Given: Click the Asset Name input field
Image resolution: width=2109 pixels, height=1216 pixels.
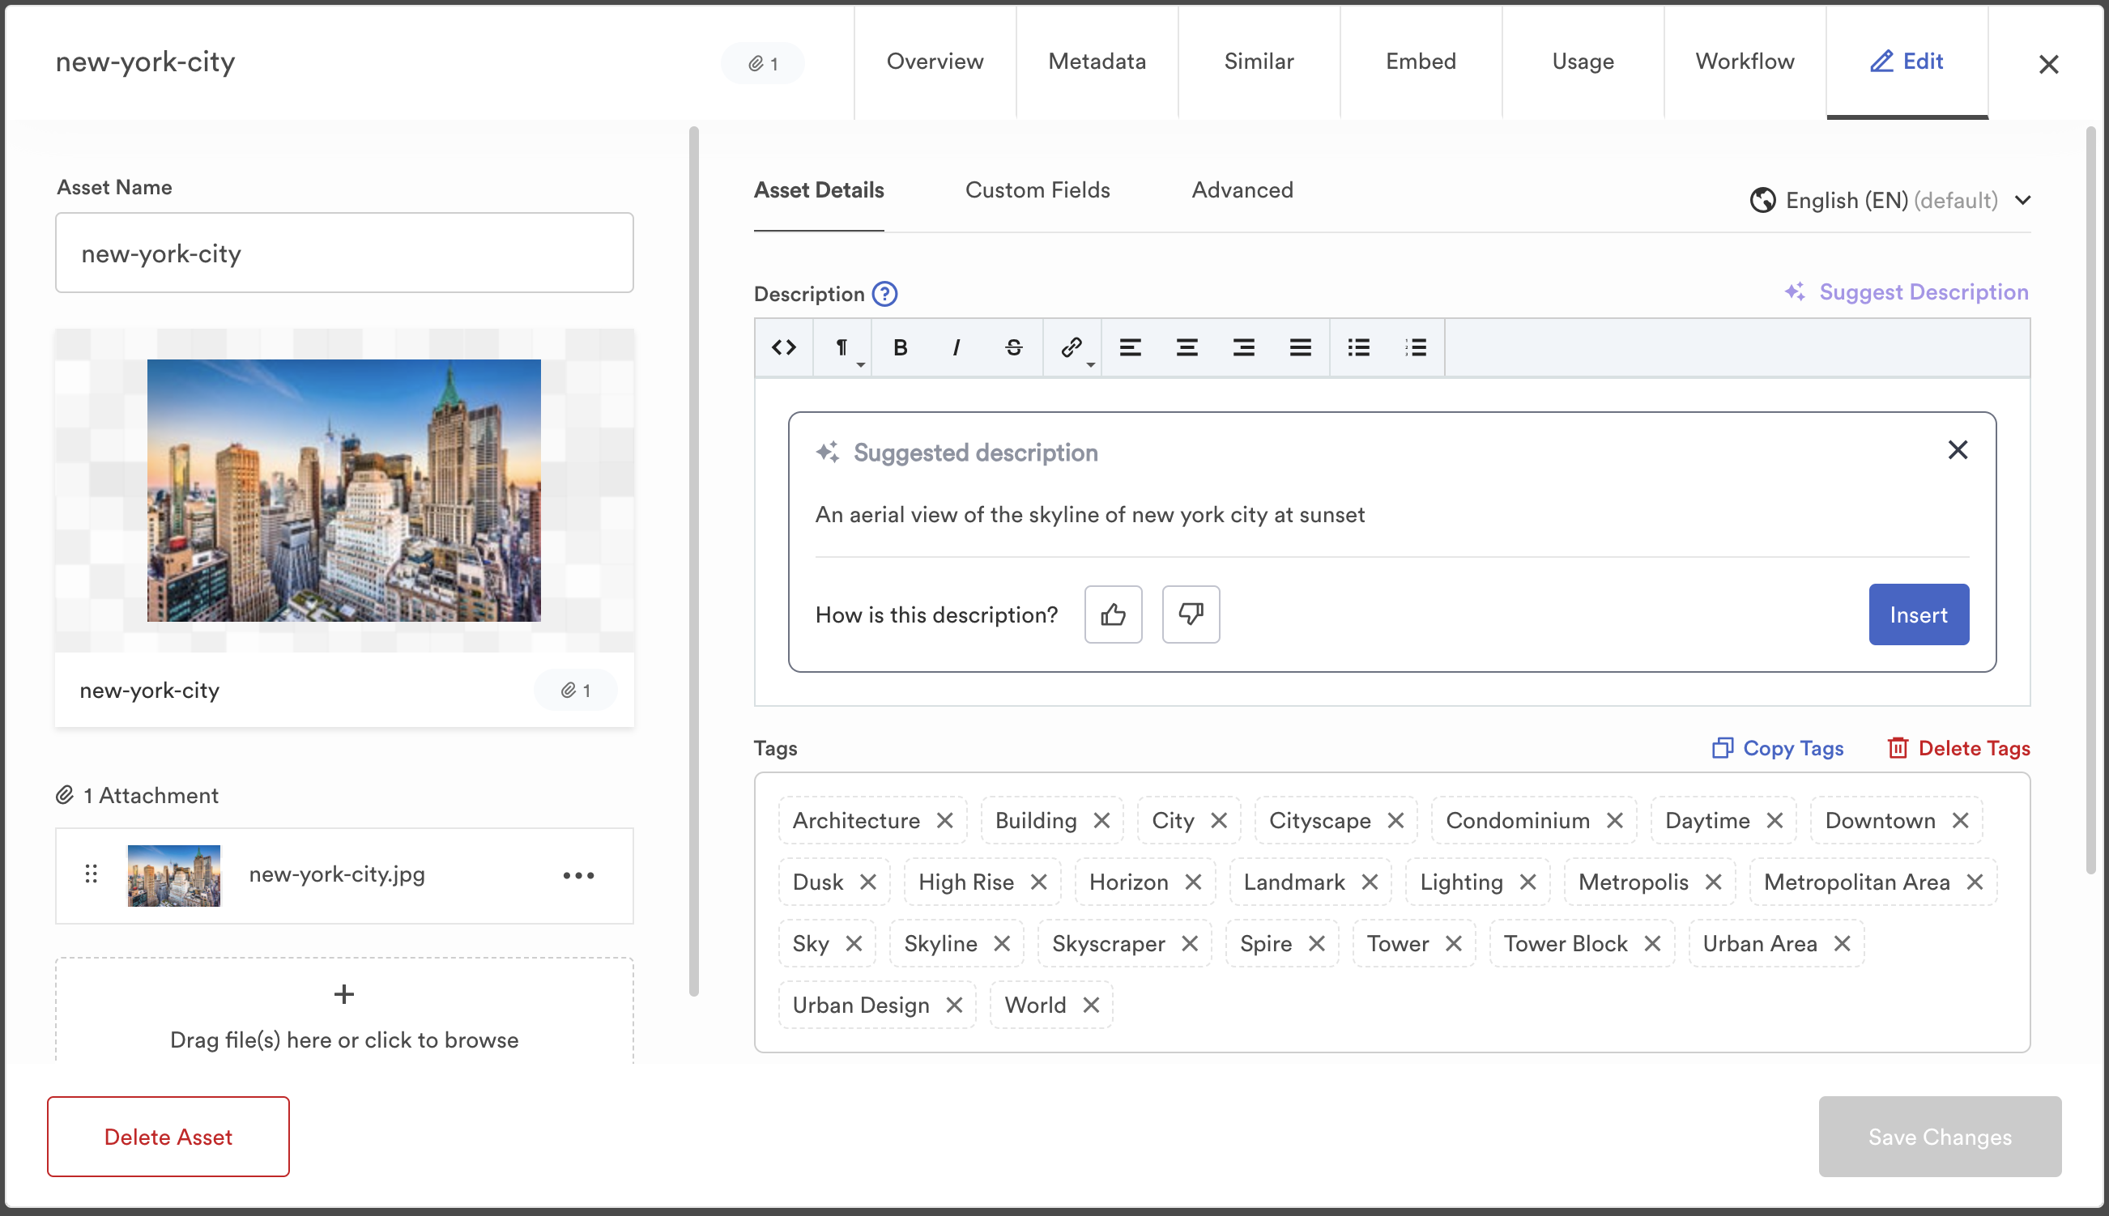Looking at the screenshot, I should click(x=343, y=253).
